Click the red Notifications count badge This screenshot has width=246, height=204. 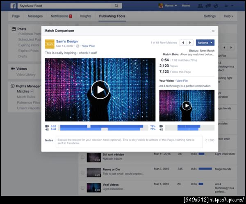point(71,16)
